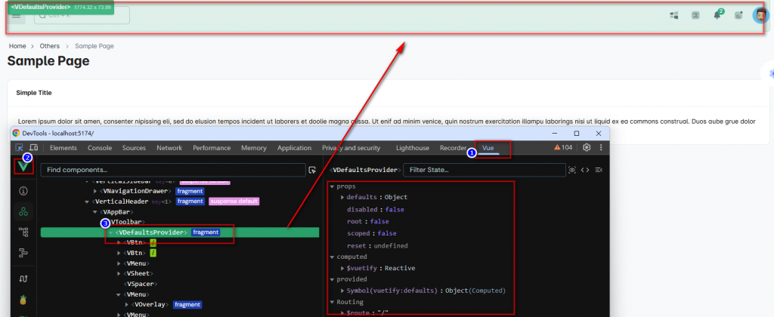Screen dimensions: 774x317
Task: Click the Vue logo in devtools sidebar
Action: point(23,166)
